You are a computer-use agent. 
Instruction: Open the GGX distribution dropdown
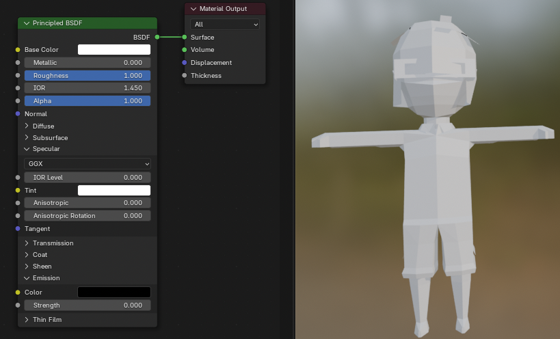[x=88, y=164]
